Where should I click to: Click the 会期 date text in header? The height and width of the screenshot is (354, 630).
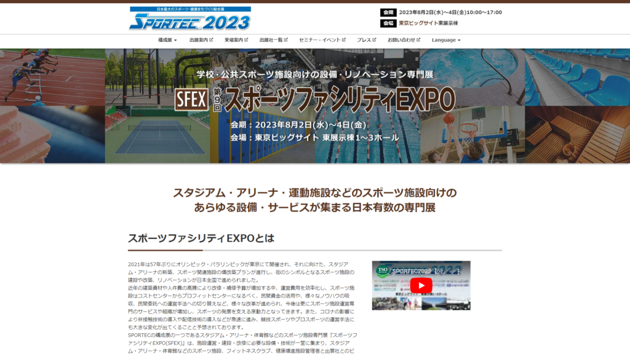pos(450,12)
